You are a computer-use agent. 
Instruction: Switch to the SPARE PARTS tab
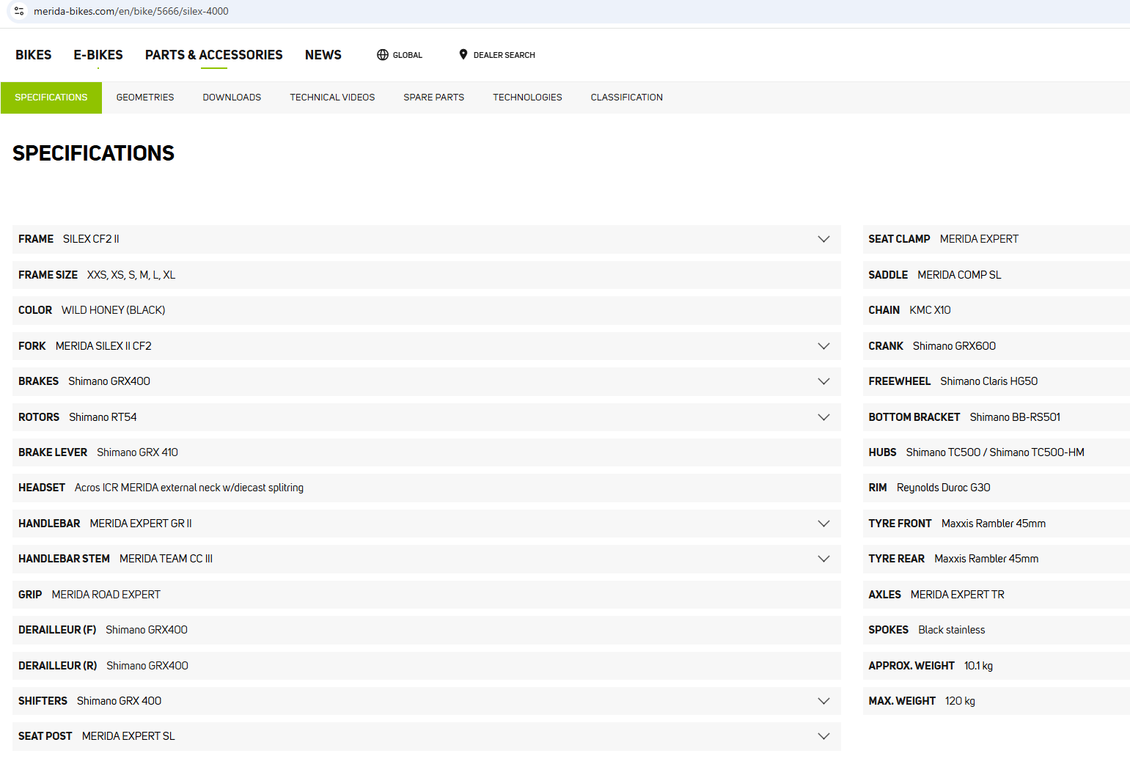tap(433, 98)
